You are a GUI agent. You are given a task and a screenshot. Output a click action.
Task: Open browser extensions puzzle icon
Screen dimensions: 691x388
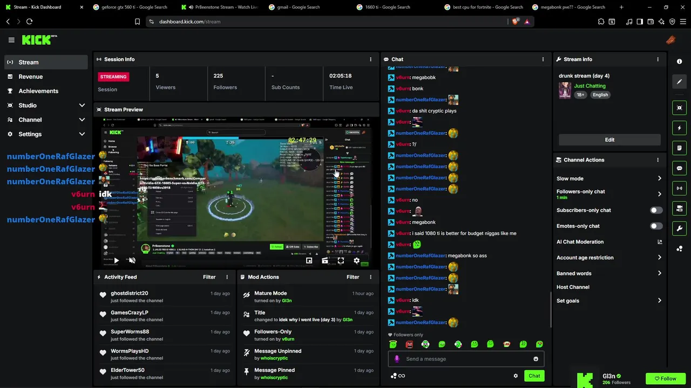point(601,22)
